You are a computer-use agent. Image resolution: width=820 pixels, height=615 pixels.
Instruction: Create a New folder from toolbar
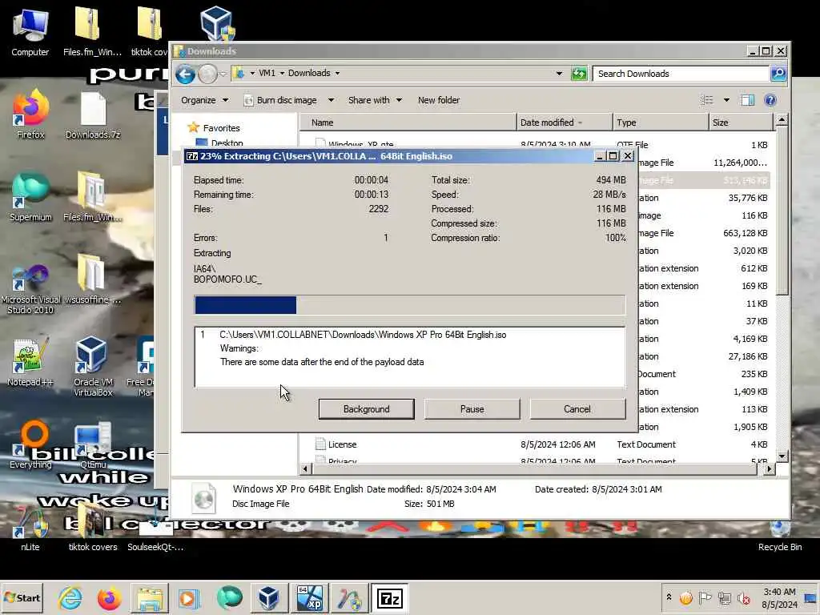(438, 100)
